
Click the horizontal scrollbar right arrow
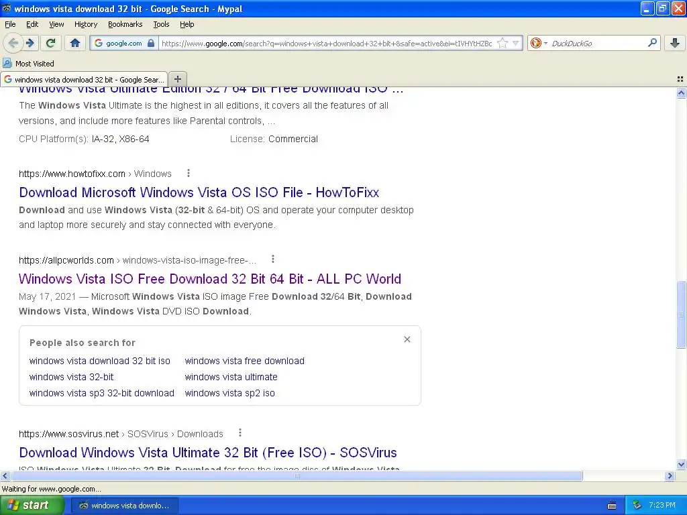point(670,475)
